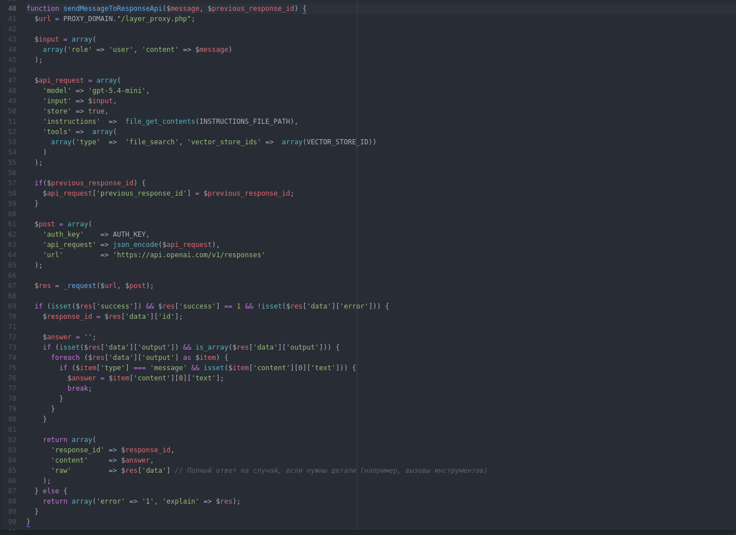
Task: Click the "/layer_proxy.php" string
Action: coord(154,19)
